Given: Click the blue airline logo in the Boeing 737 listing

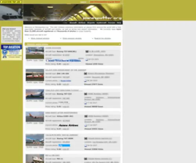Looking at the screenshot, I should click(63, 61).
